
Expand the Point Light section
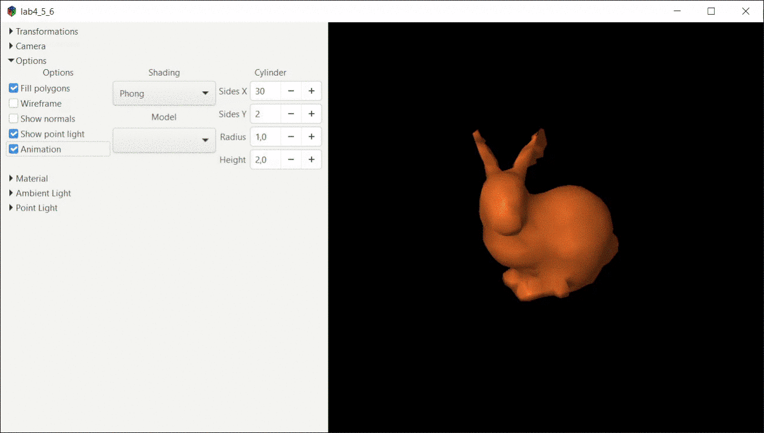point(33,208)
